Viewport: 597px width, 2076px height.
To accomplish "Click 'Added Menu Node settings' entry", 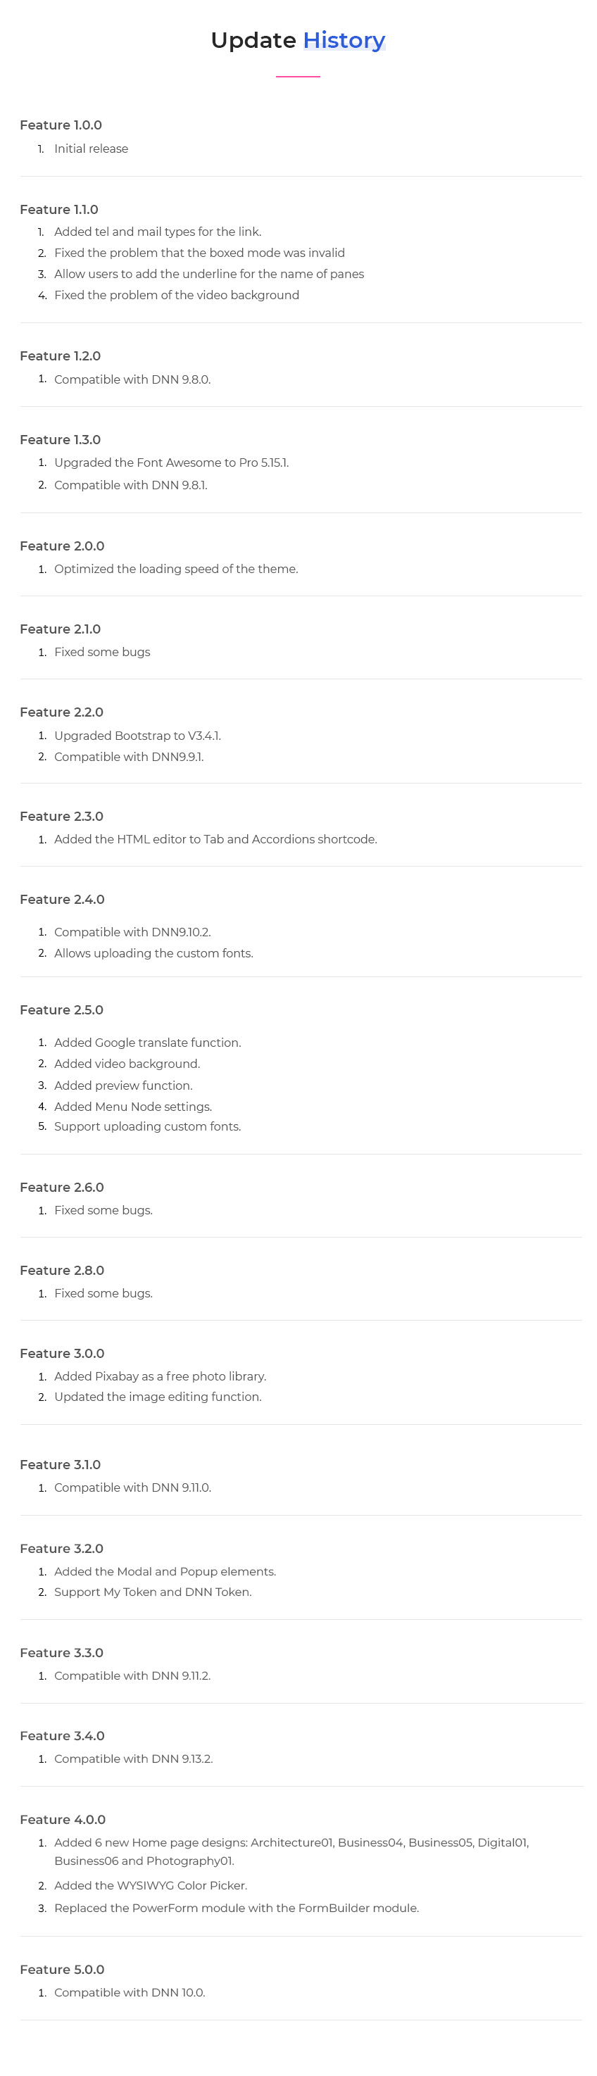I will click(133, 1107).
